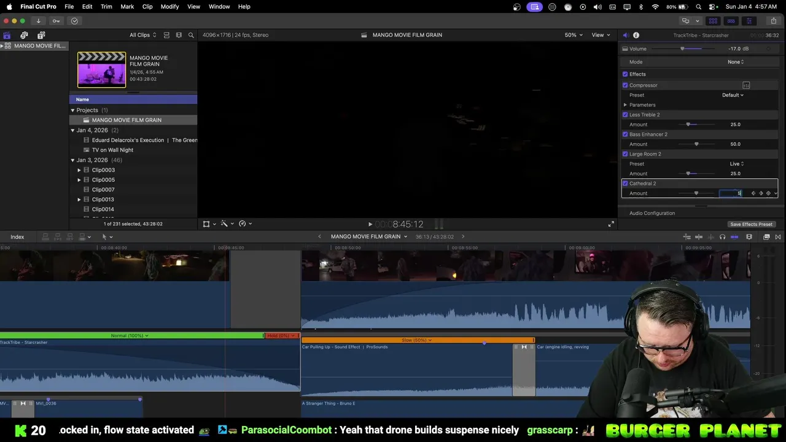
Task: Play the viewer with play button
Action: [x=370, y=224]
